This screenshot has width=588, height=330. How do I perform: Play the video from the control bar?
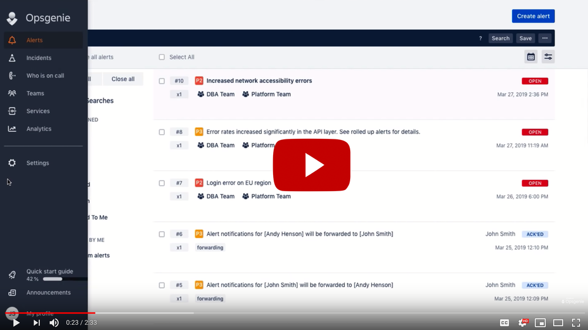[x=16, y=322]
